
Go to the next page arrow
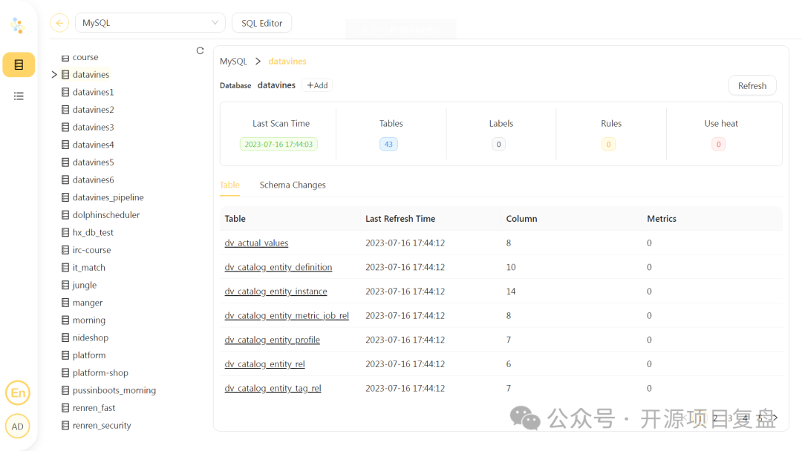pos(775,418)
